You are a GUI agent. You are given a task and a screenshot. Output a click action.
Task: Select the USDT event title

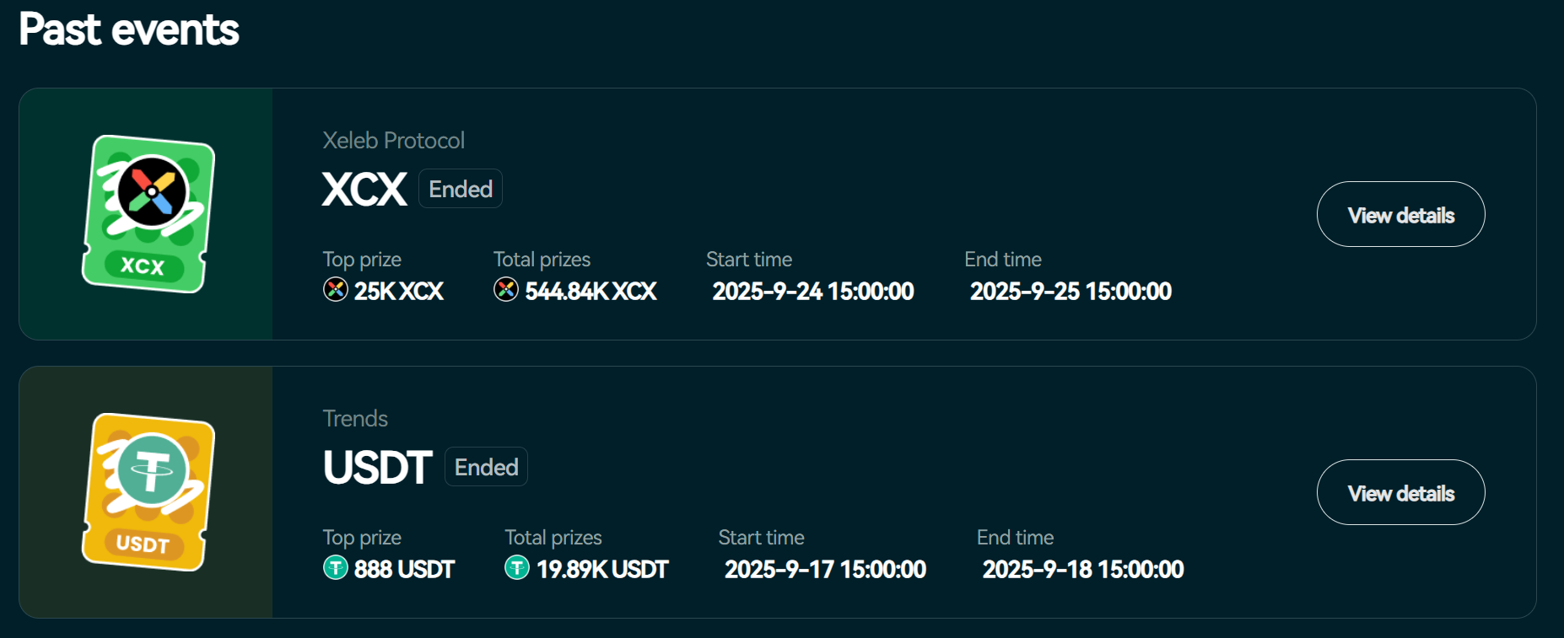click(377, 467)
